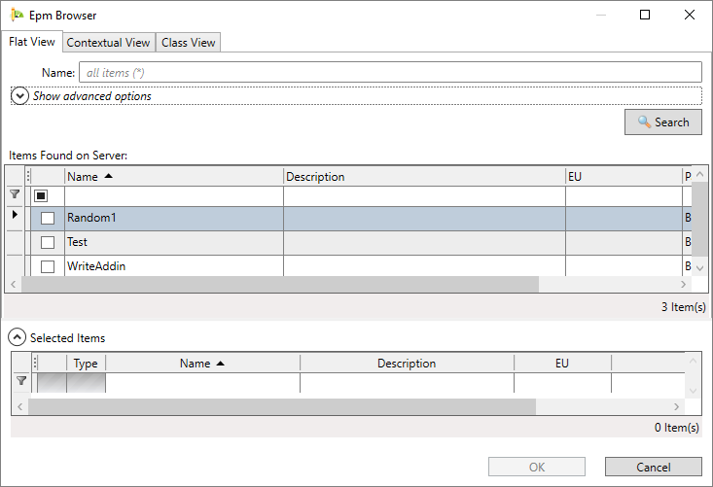
Task: Click the Name column sort arrow in Selected Items grid
Action: pyautogui.click(x=220, y=363)
